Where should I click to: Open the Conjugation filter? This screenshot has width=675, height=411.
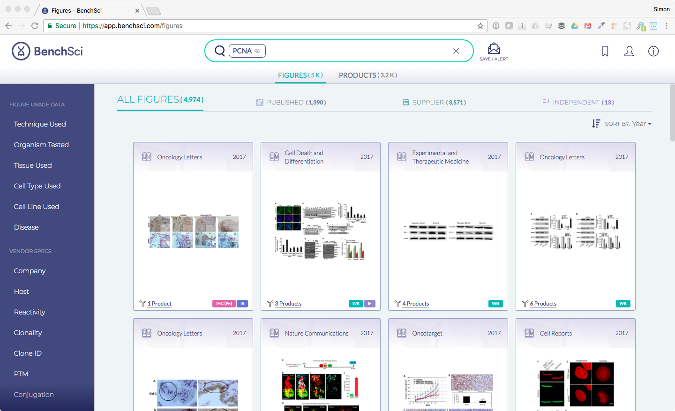pyautogui.click(x=34, y=395)
